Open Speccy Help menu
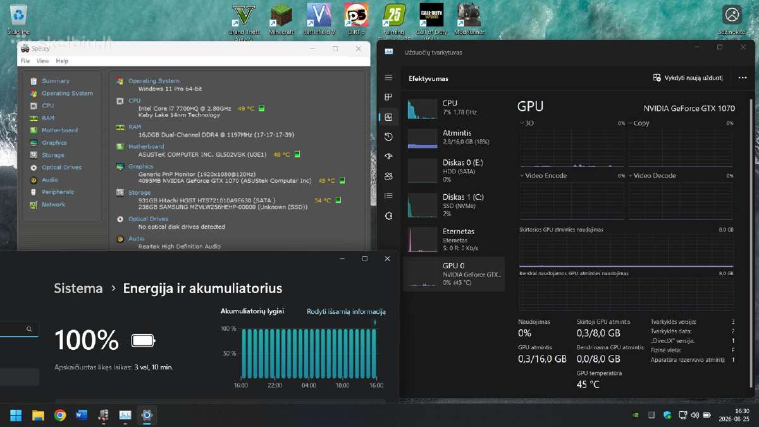The height and width of the screenshot is (427, 759). 62,61
